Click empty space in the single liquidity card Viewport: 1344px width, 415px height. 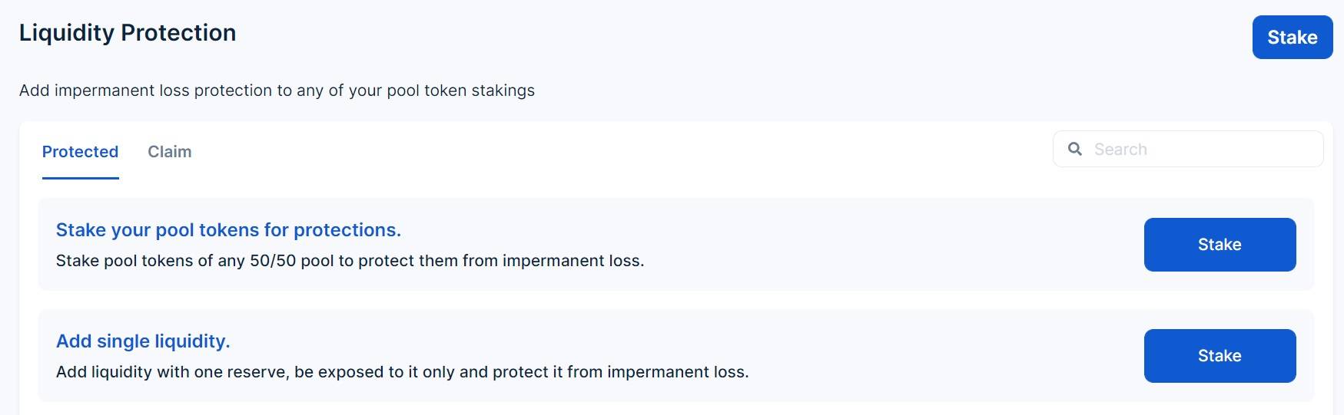click(x=945, y=355)
